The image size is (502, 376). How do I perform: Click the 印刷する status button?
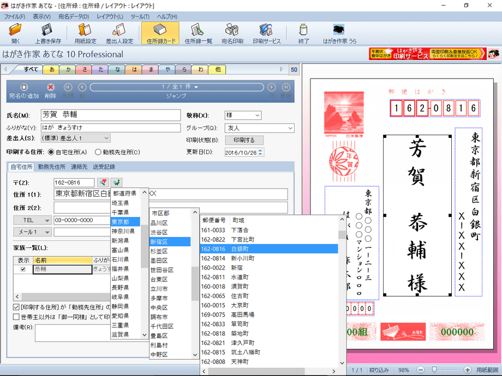point(244,140)
